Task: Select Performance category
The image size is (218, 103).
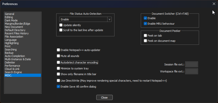Action: [23, 66]
